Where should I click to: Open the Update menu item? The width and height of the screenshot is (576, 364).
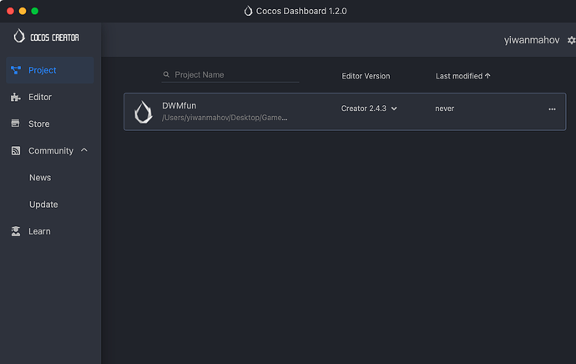(43, 205)
